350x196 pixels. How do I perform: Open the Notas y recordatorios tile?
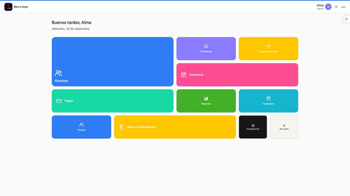tap(175, 127)
